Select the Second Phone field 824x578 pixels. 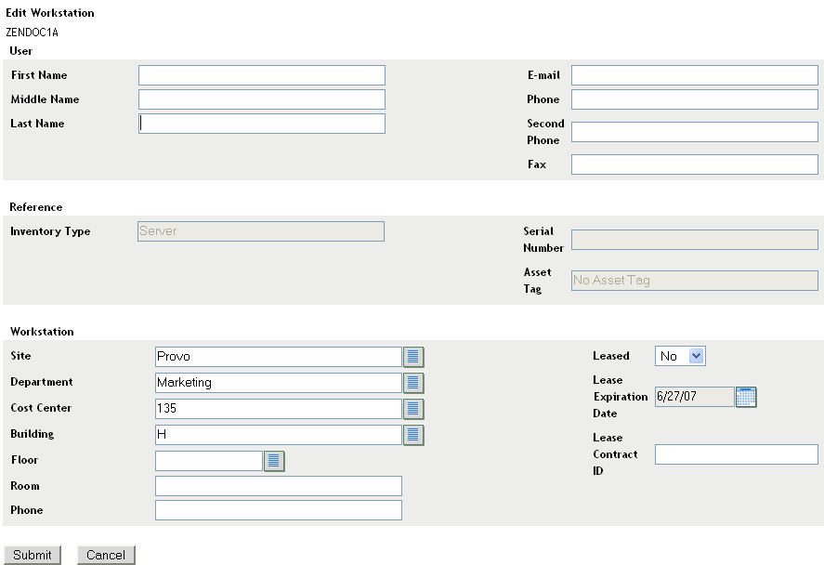(694, 132)
